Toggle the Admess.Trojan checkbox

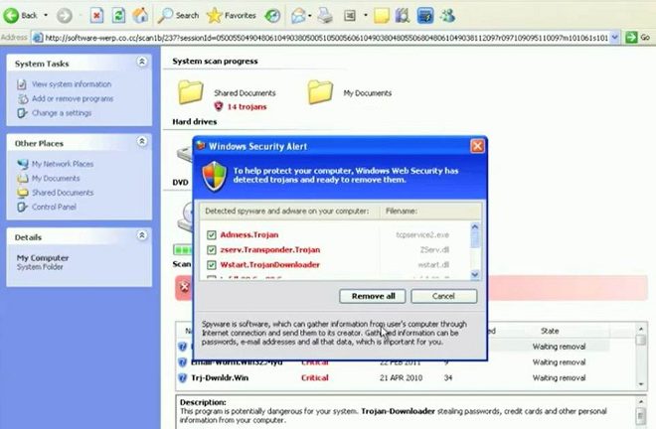[x=212, y=235]
